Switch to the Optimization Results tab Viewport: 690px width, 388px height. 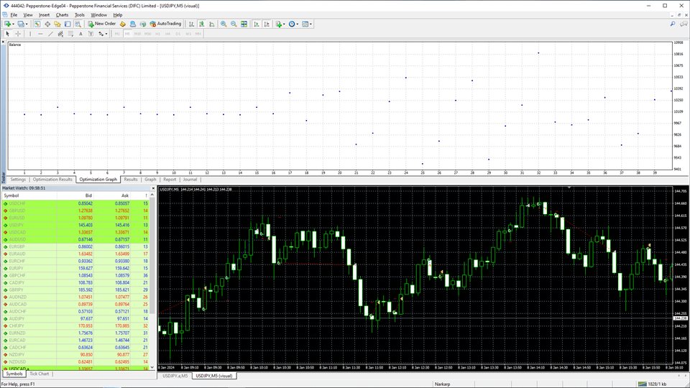click(52, 180)
